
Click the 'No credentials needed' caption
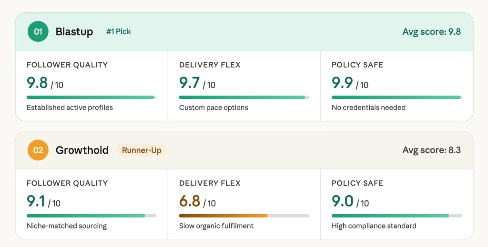[368, 108]
